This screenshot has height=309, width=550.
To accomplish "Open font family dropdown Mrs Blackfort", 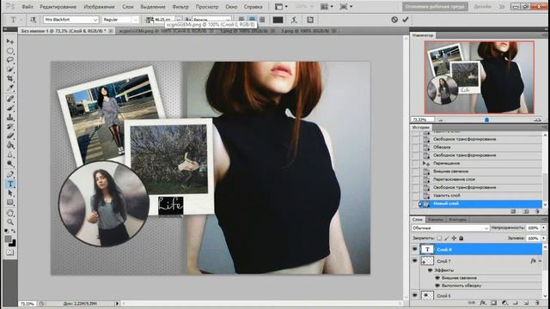I will tap(95, 20).
